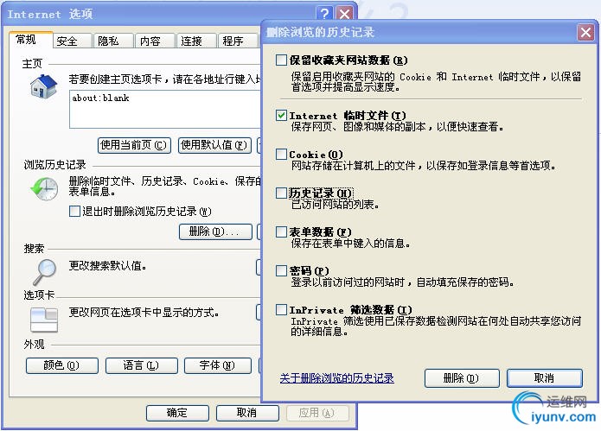Viewport: 601px width, 431px height.
Task: Click 确定 in Internet 选项
Action: (x=177, y=413)
